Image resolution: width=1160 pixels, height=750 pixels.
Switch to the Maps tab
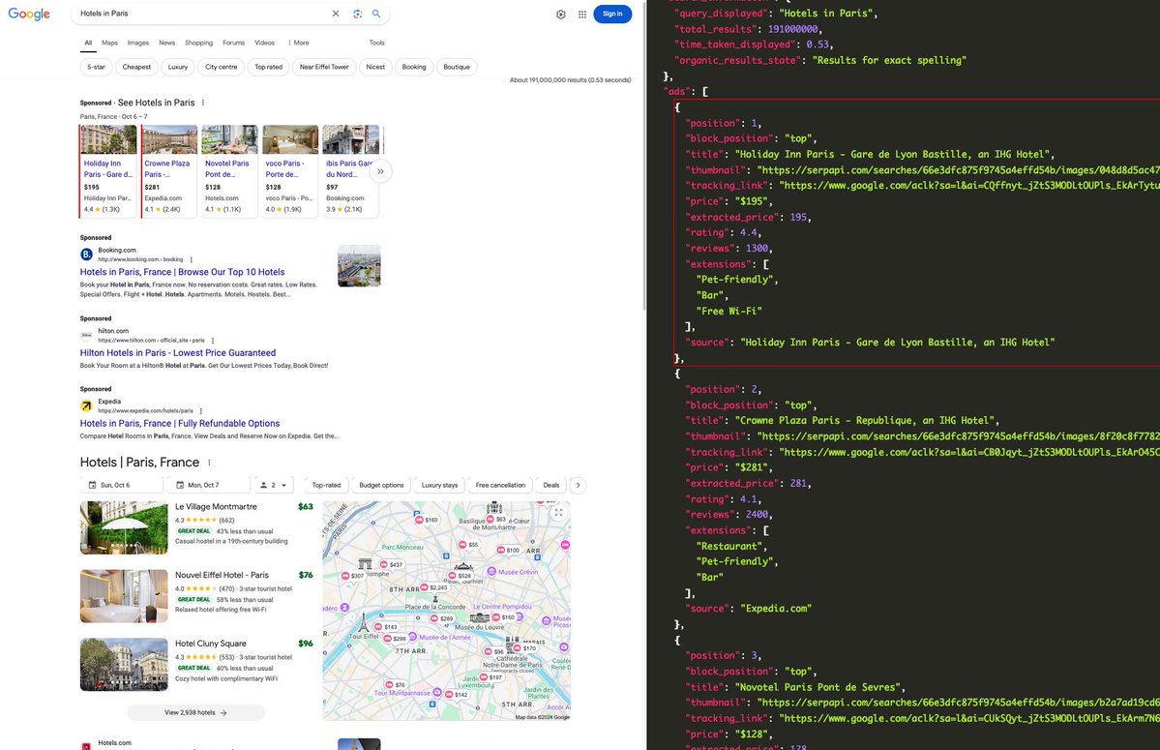109,43
